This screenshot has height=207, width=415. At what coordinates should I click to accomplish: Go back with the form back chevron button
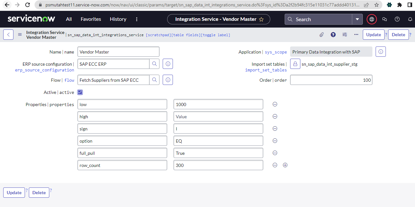pos(8,35)
